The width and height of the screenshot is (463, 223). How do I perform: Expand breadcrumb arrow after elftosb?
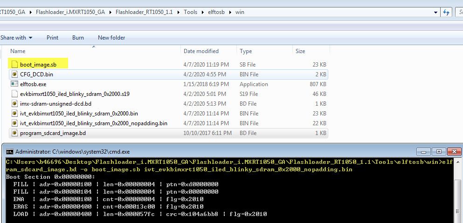pos(230,13)
